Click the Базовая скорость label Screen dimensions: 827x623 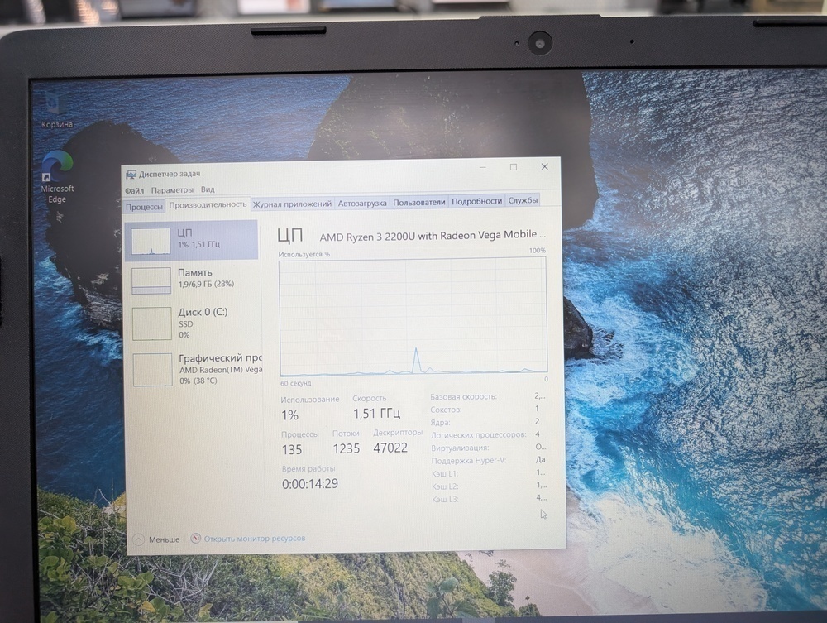pos(463,396)
